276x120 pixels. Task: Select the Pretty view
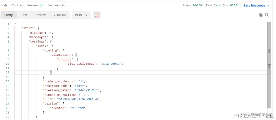pyautogui.click(x=9, y=15)
